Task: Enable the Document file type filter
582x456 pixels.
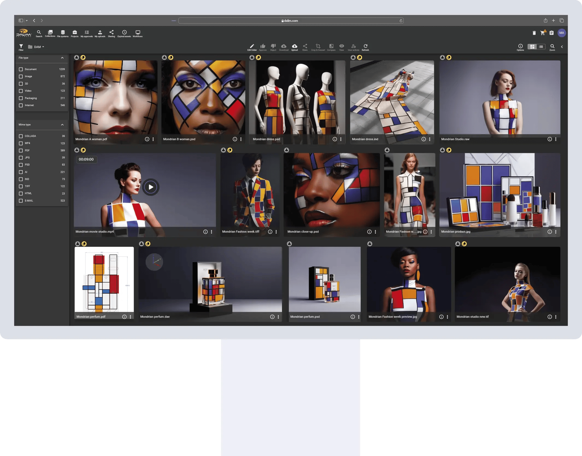Action: 21,69
